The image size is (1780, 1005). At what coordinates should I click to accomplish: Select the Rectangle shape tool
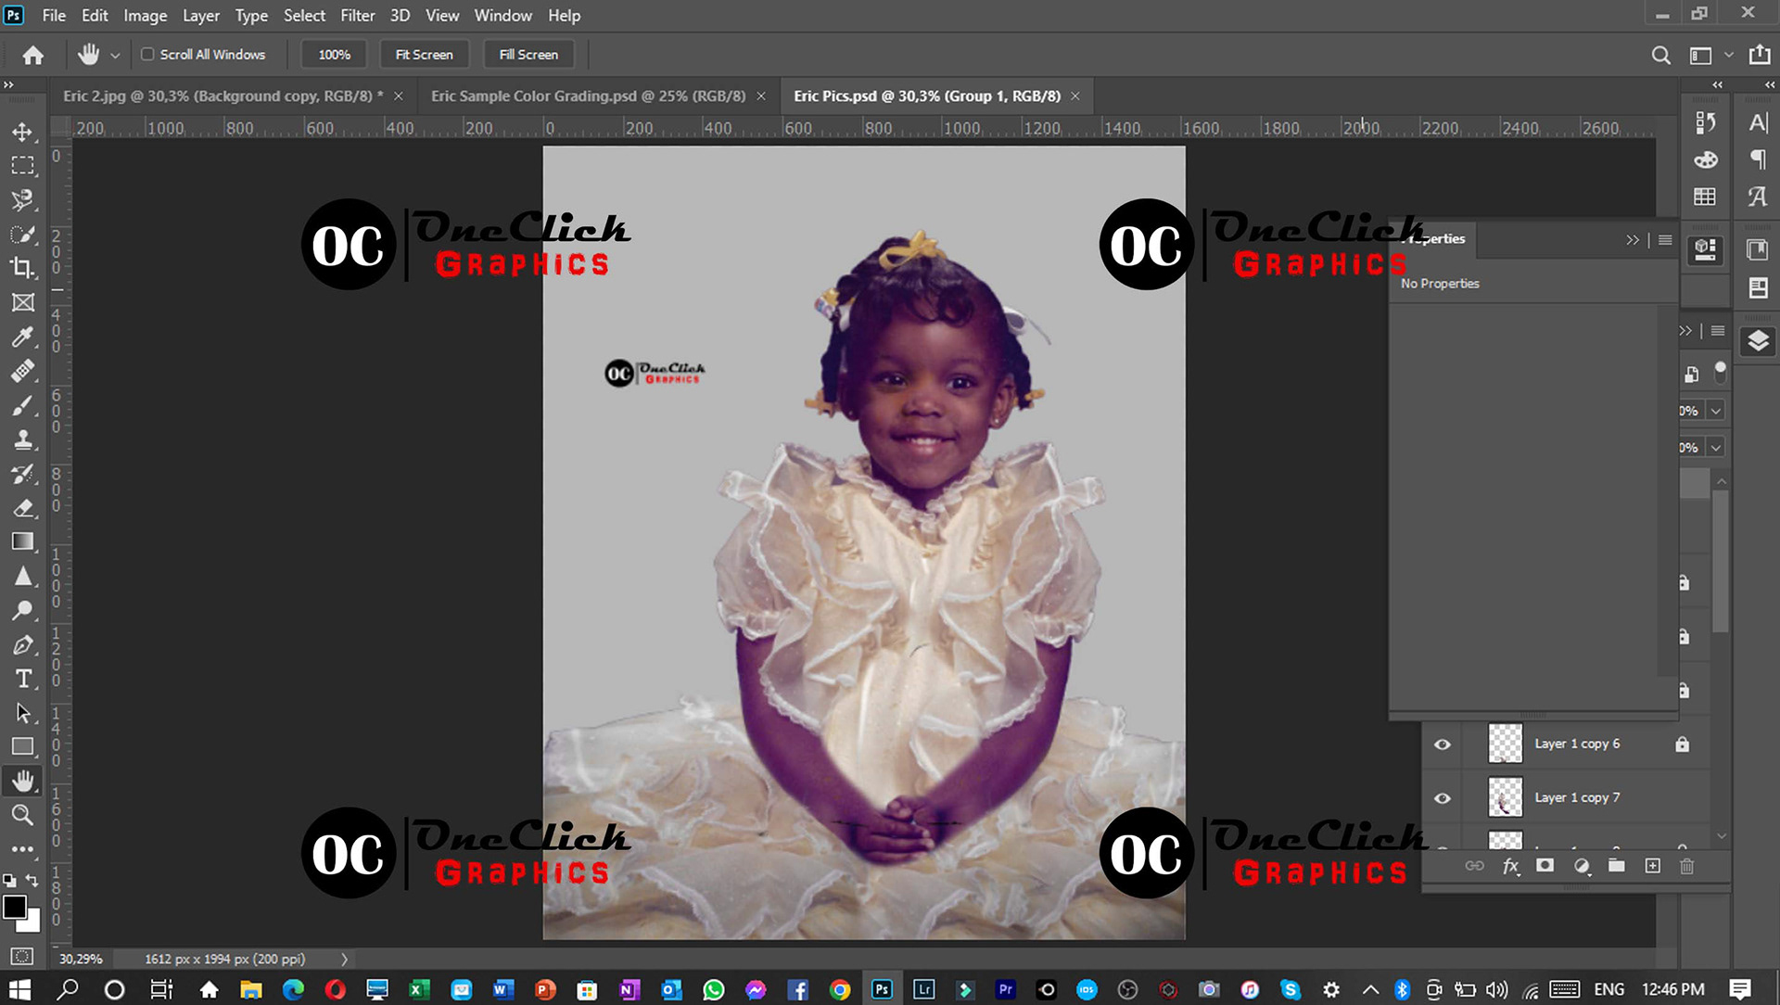click(22, 746)
